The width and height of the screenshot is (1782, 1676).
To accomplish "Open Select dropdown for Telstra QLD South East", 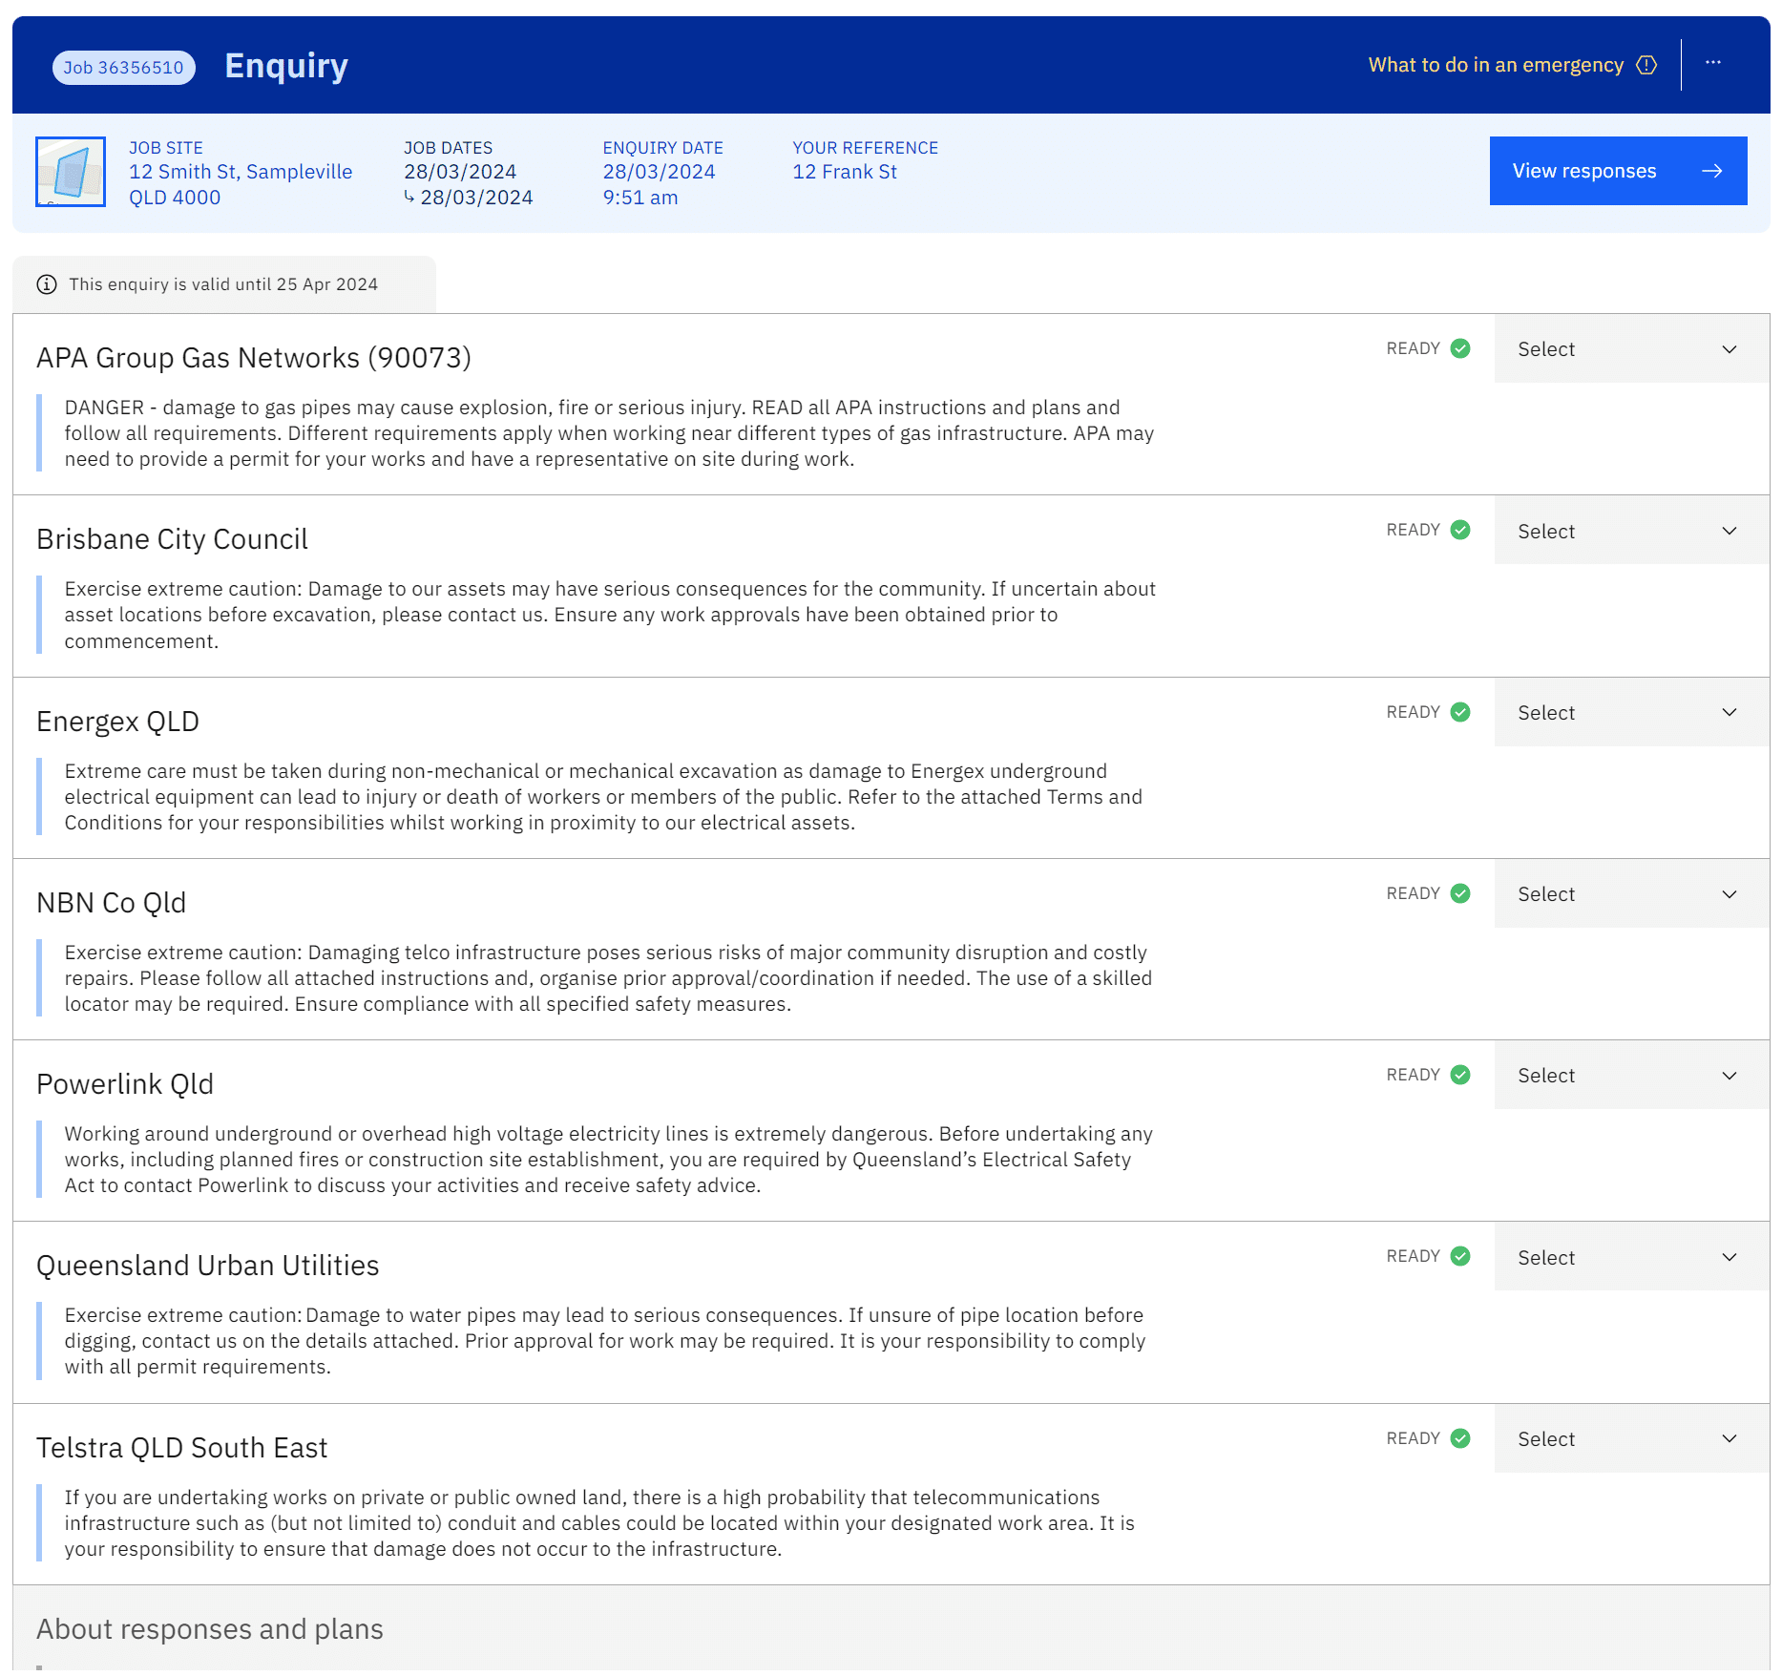I will [x=1631, y=1439].
